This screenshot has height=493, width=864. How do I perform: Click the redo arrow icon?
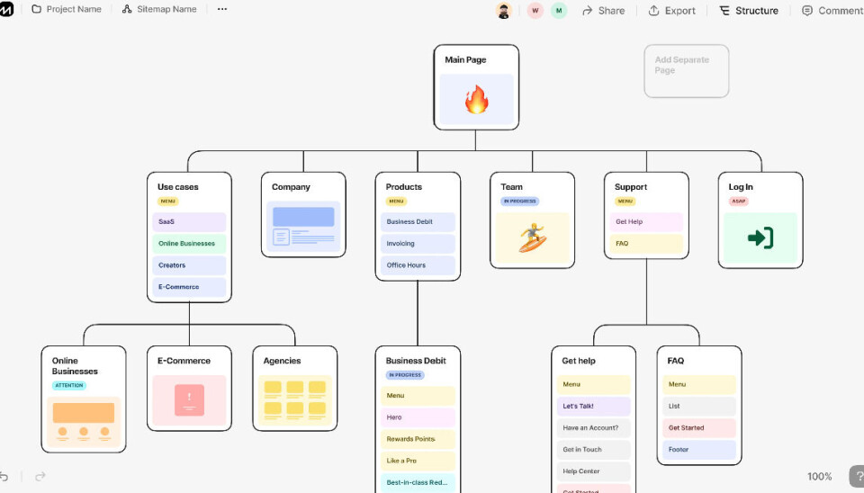point(40,476)
